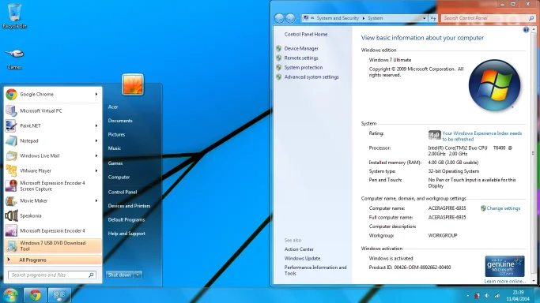Open Advanced system settings
540x303 pixels.
click(x=312, y=77)
